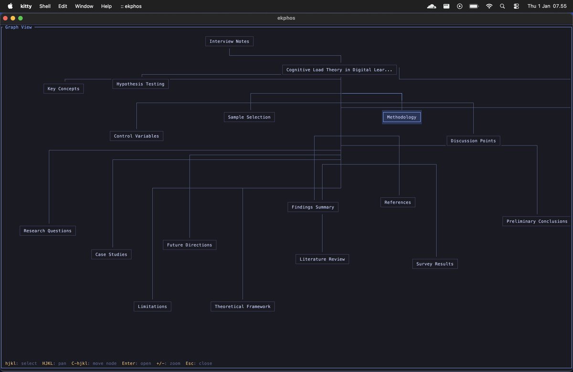The height and width of the screenshot is (372, 573).
Task: Open the Shell menu
Action: coord(44,6)
